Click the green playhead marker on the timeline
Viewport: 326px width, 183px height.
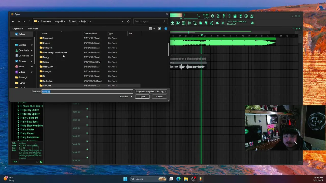click(202, 36)
